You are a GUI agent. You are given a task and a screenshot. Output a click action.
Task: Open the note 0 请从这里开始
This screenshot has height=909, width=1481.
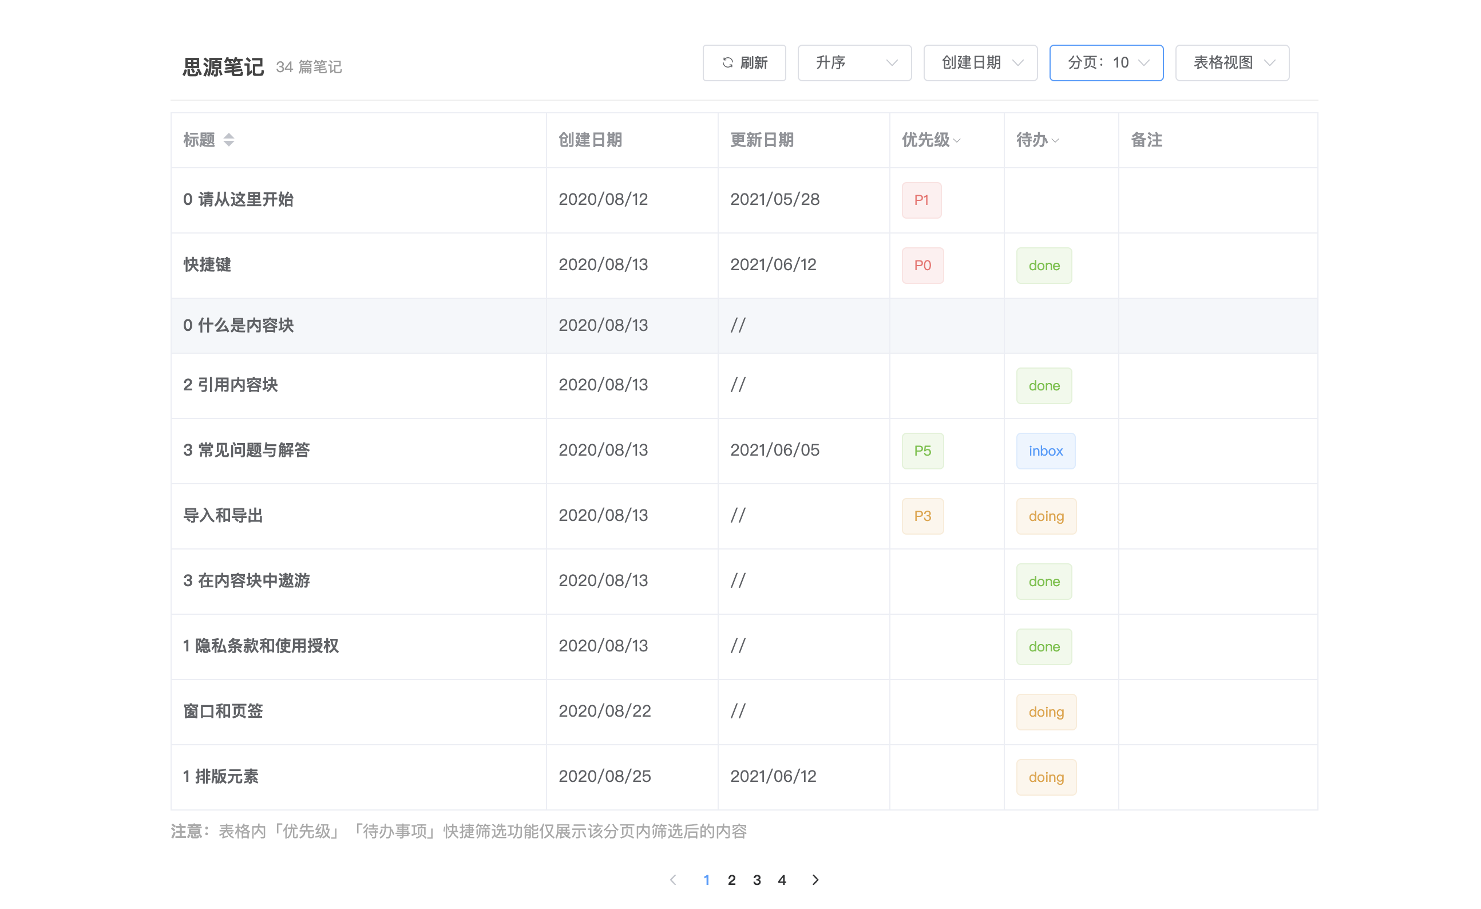coord(238,200)
